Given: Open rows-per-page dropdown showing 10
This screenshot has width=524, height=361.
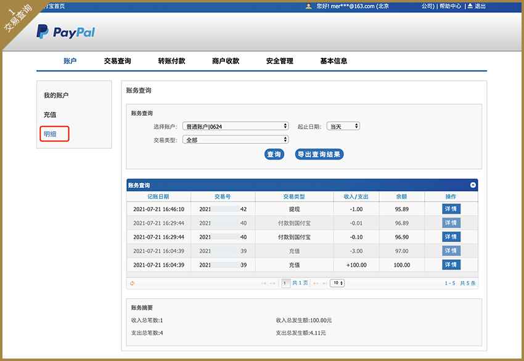Looking at the screenshot, I should coord(337,283).
